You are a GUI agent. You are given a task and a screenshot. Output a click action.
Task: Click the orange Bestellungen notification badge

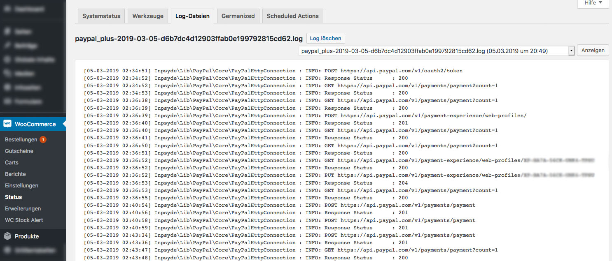click(x=43, y=140)
